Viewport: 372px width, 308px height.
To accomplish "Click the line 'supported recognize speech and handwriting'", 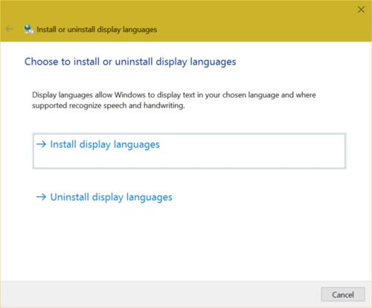I will tap(109, 106).
